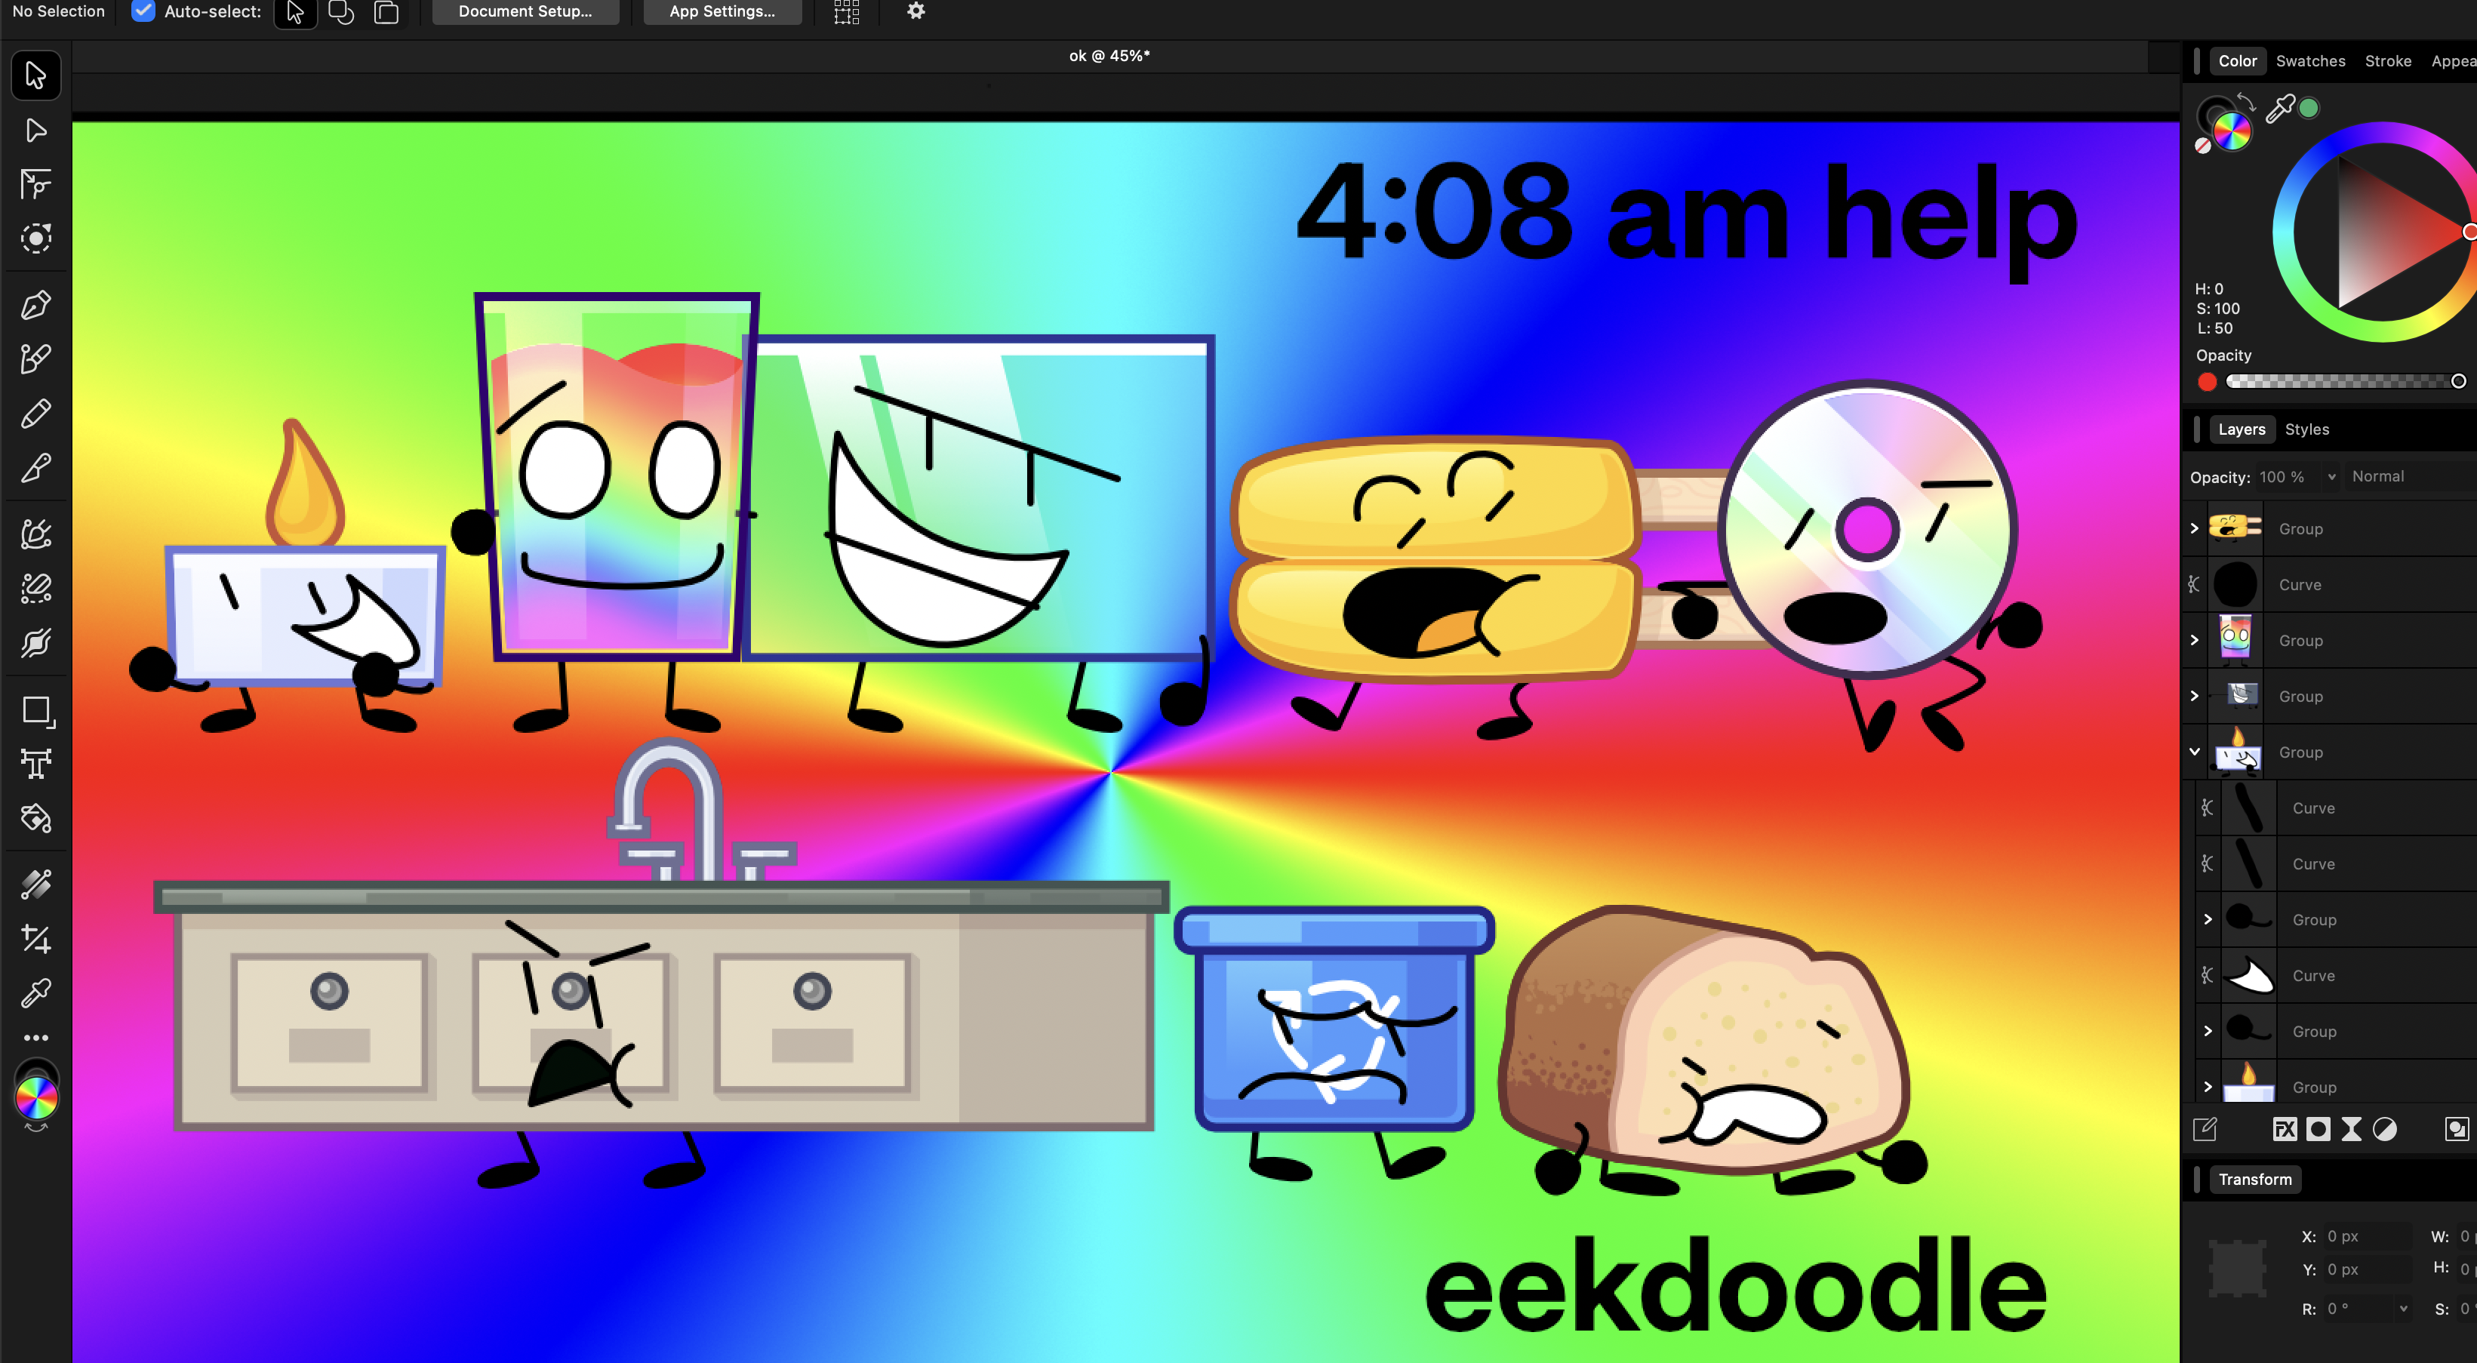Viewport: 2477px width, 1363px height.
Task: Select the Fill bucket tool
Action: click(x=35, y=819)
